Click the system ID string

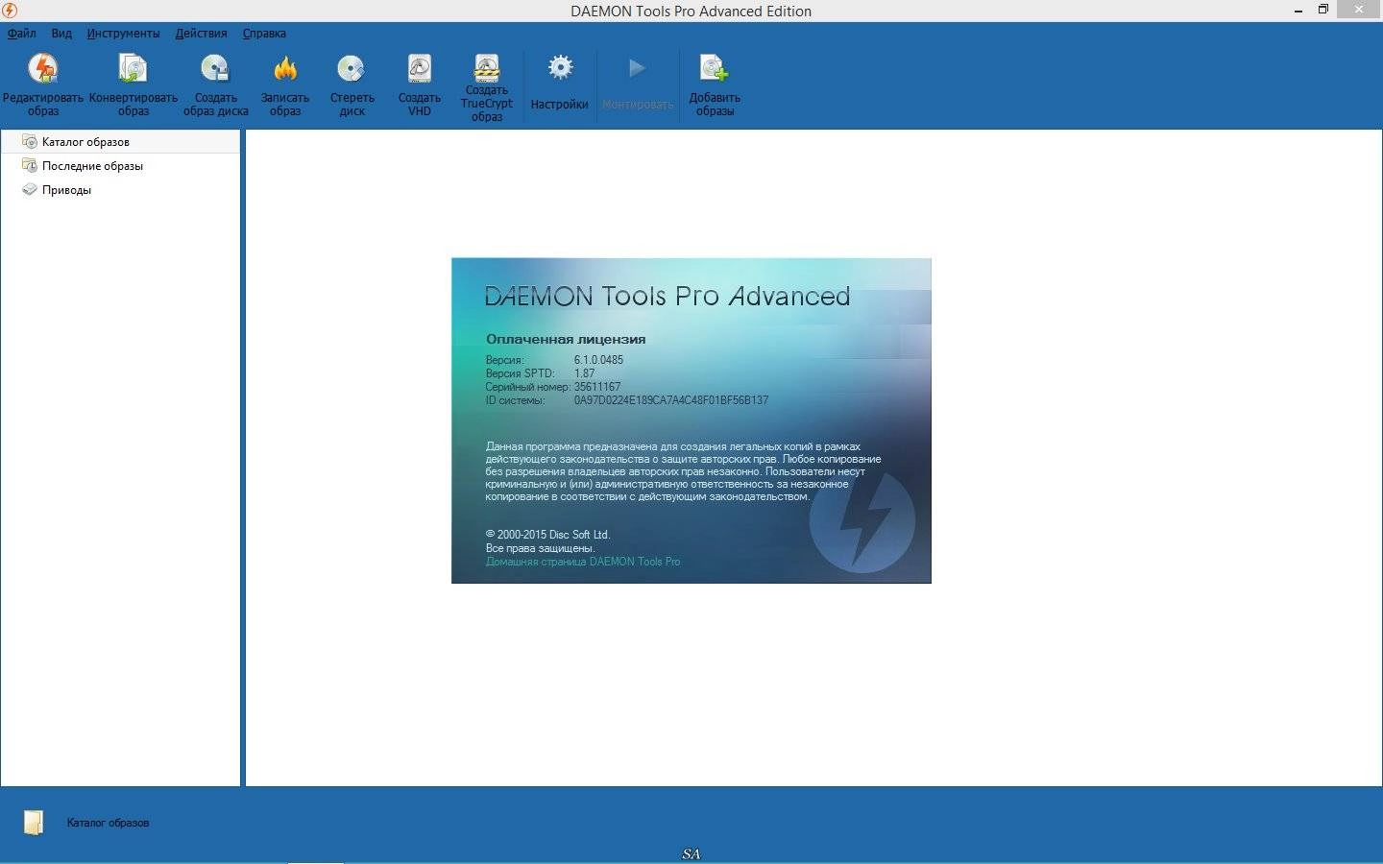[671, 400]
